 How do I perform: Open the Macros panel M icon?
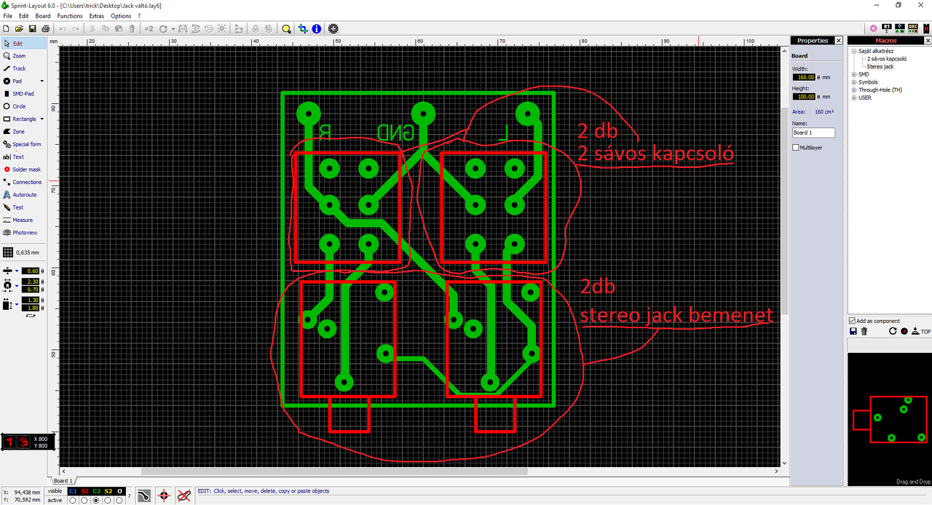tap(925, 28)
